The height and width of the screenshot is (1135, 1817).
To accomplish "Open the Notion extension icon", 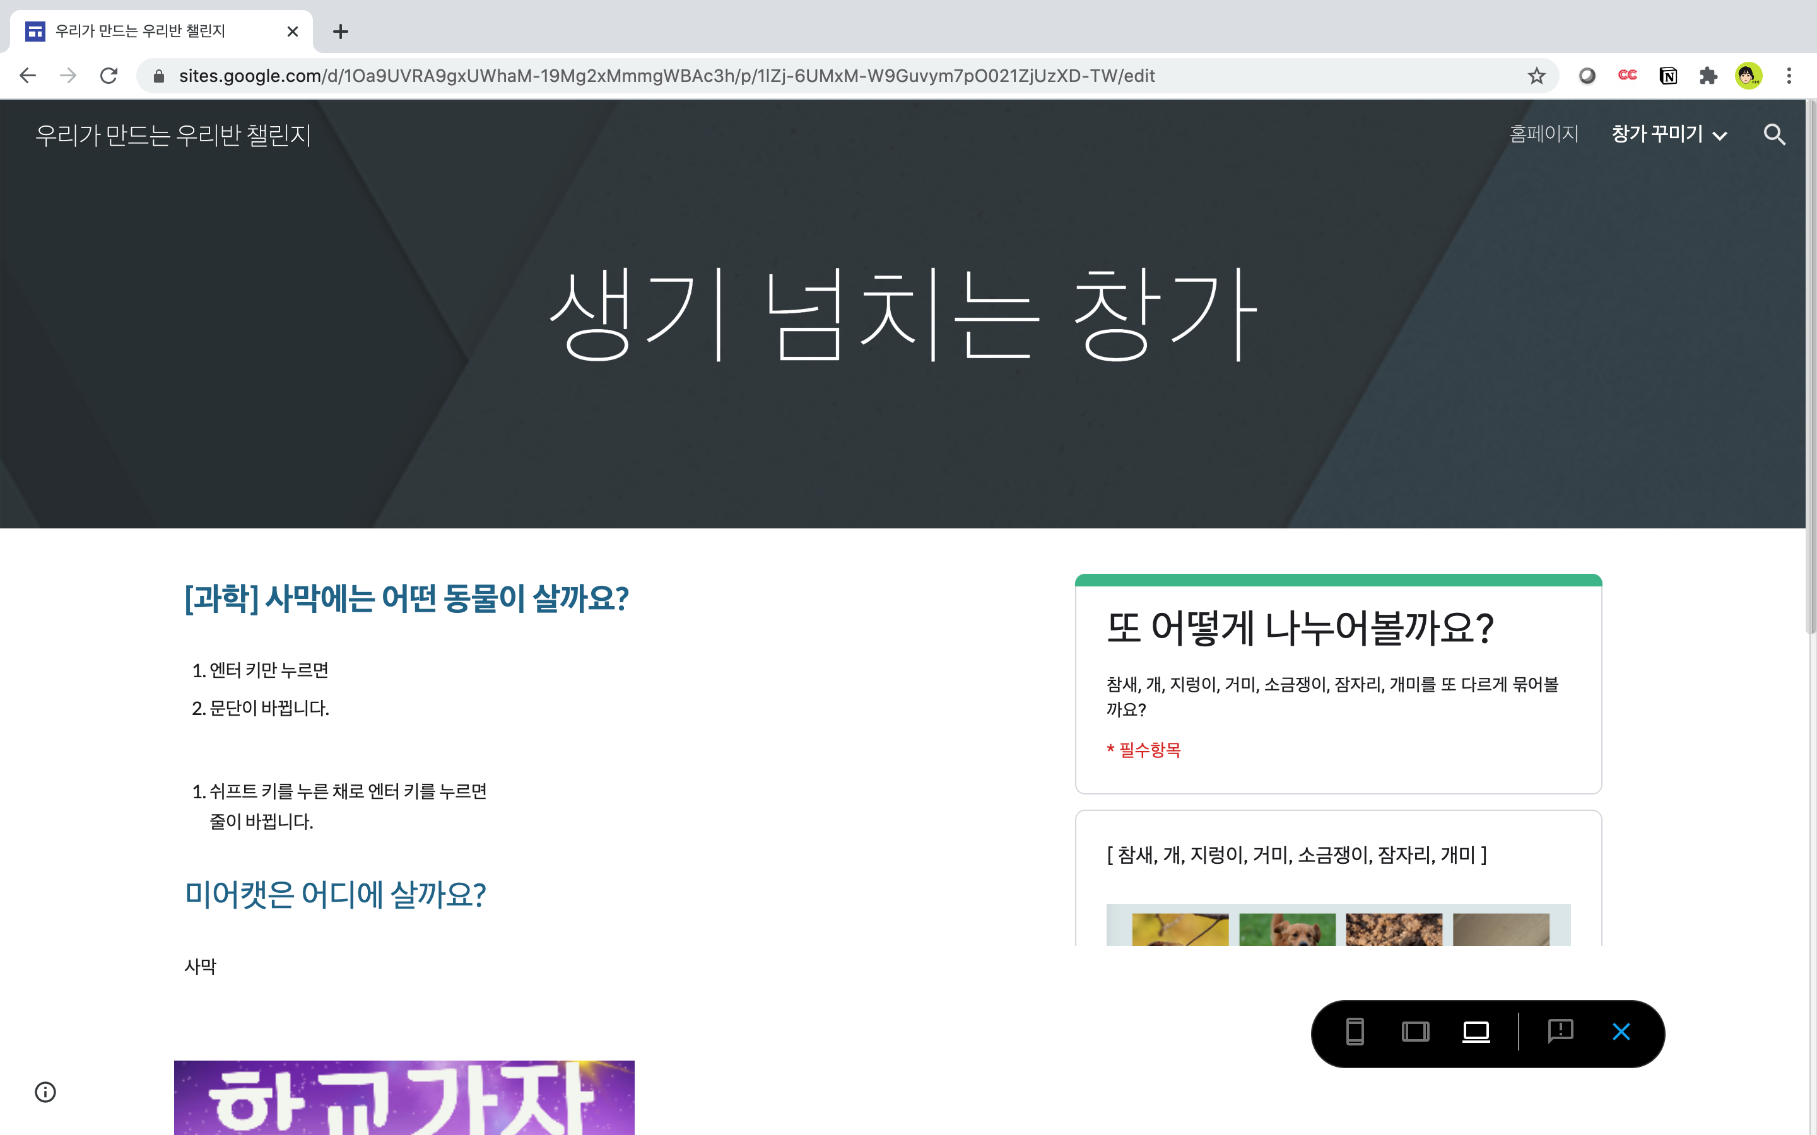I will tap(1667, 76).
